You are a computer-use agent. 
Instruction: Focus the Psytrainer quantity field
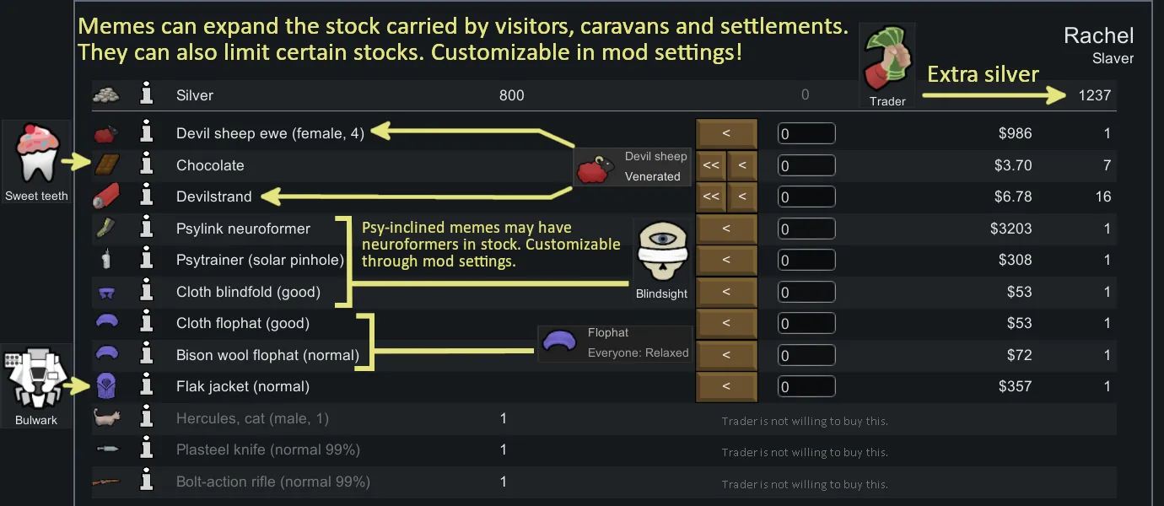(806, 261)
